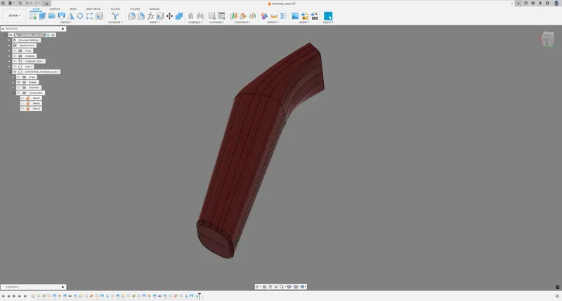The width and height of the screenshot is (562, 301).
Task: Choose the Fillet tool in Modify
Action: click(131, 15)
